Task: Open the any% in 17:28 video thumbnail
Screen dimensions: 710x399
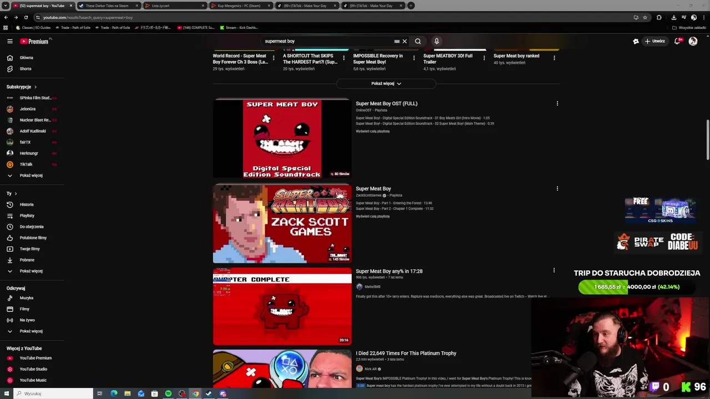Action: (x=282, y=306)
